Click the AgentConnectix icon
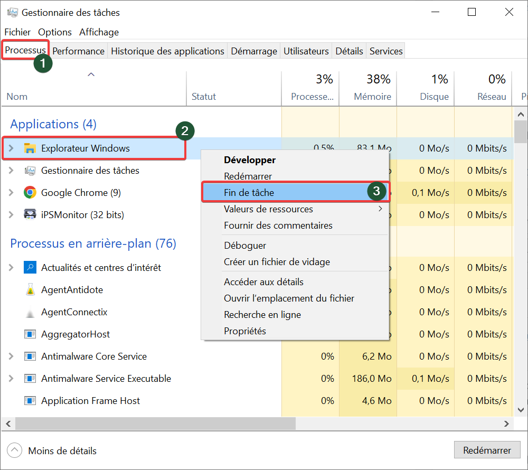Viewport: 528px width, 470px height. (30, 313)
